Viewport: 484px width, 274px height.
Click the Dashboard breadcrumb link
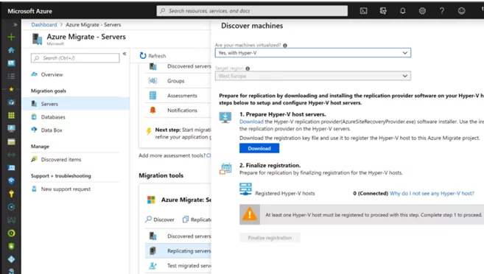point(43,25)
